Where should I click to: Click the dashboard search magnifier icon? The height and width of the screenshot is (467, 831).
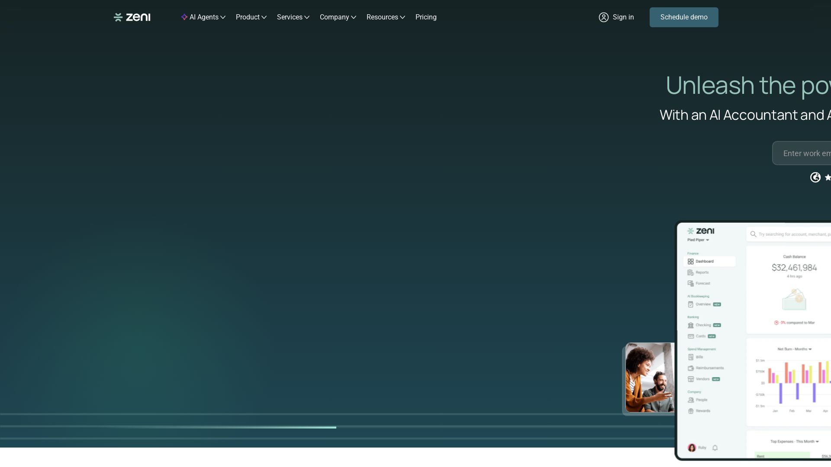[754, 234]
